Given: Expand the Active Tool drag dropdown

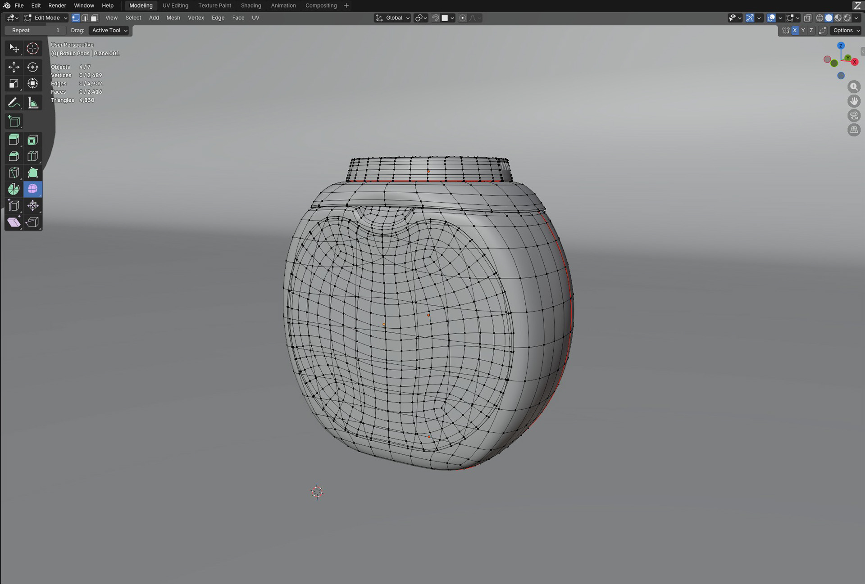Looking at the screenshot, I should point(109,30).
